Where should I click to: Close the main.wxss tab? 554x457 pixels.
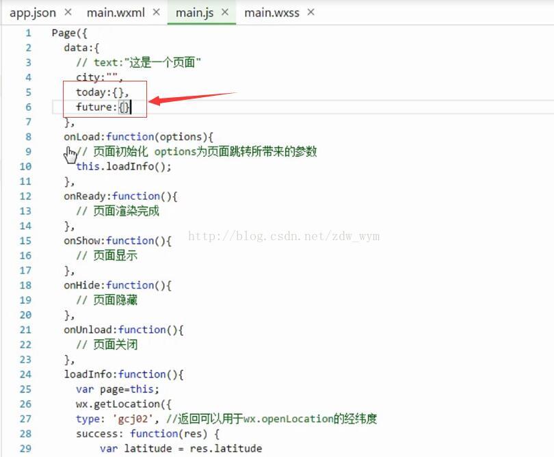click(x=311, y=12)
